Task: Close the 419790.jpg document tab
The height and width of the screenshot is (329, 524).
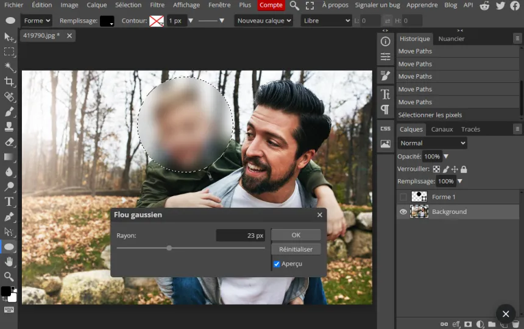Action: (x=69, y=36)
